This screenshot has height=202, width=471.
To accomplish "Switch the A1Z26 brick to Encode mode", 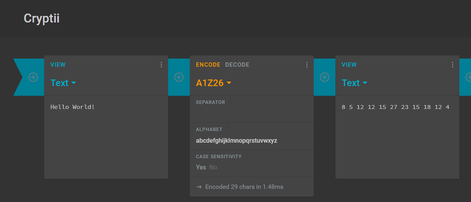I will pyautogui.click(x=208, y=65).
